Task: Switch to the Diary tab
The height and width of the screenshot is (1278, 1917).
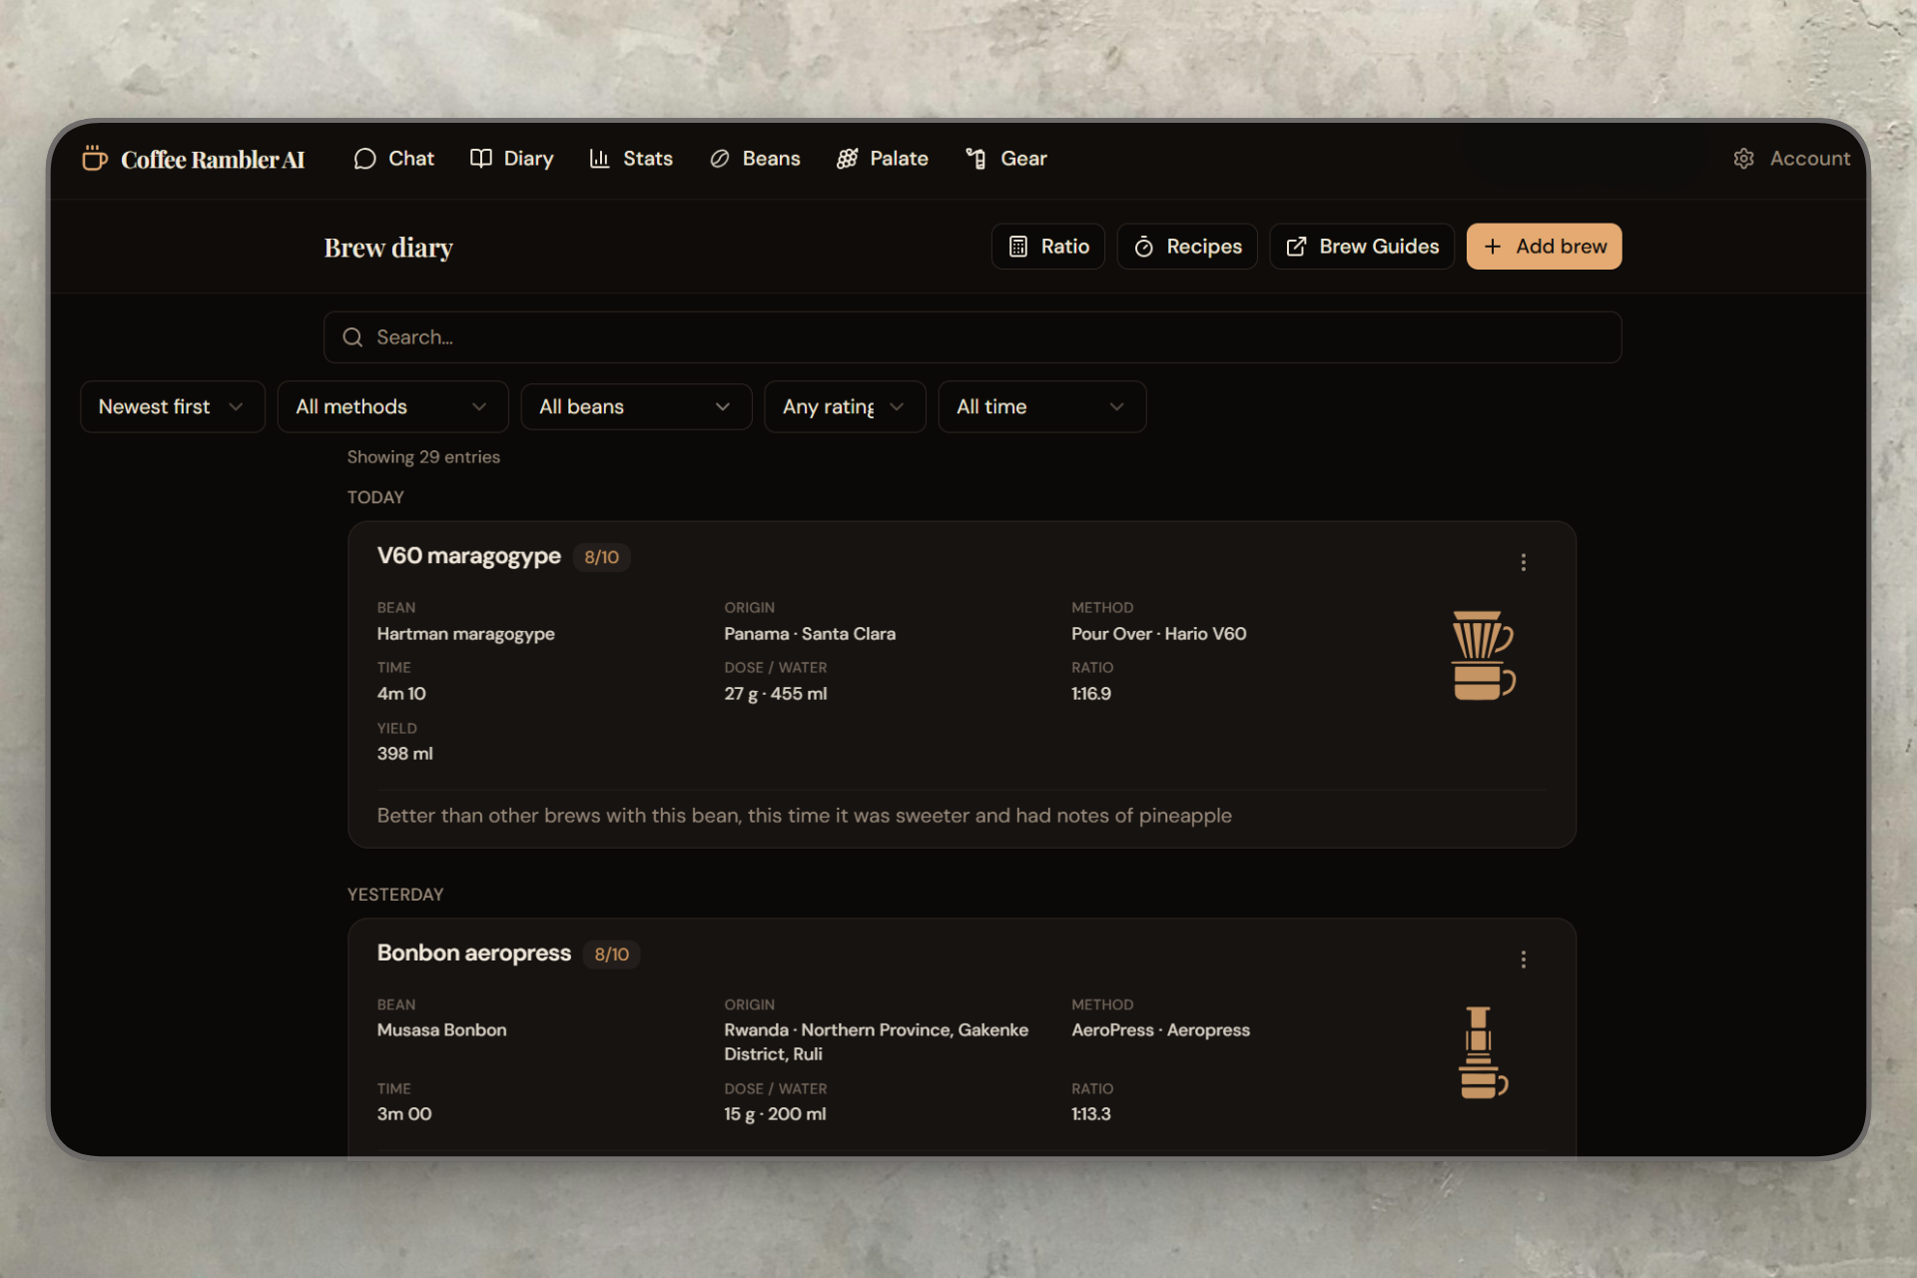Action: coord(511,158)
